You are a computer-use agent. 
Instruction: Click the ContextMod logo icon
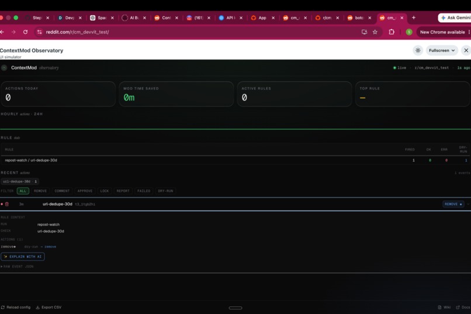pyautogui.click(x=4, y=68)
